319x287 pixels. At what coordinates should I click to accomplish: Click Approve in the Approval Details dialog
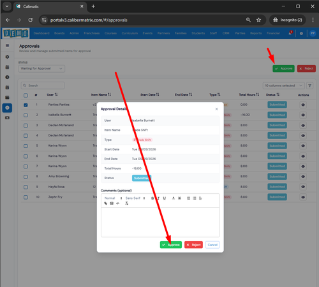pos(171,245)
